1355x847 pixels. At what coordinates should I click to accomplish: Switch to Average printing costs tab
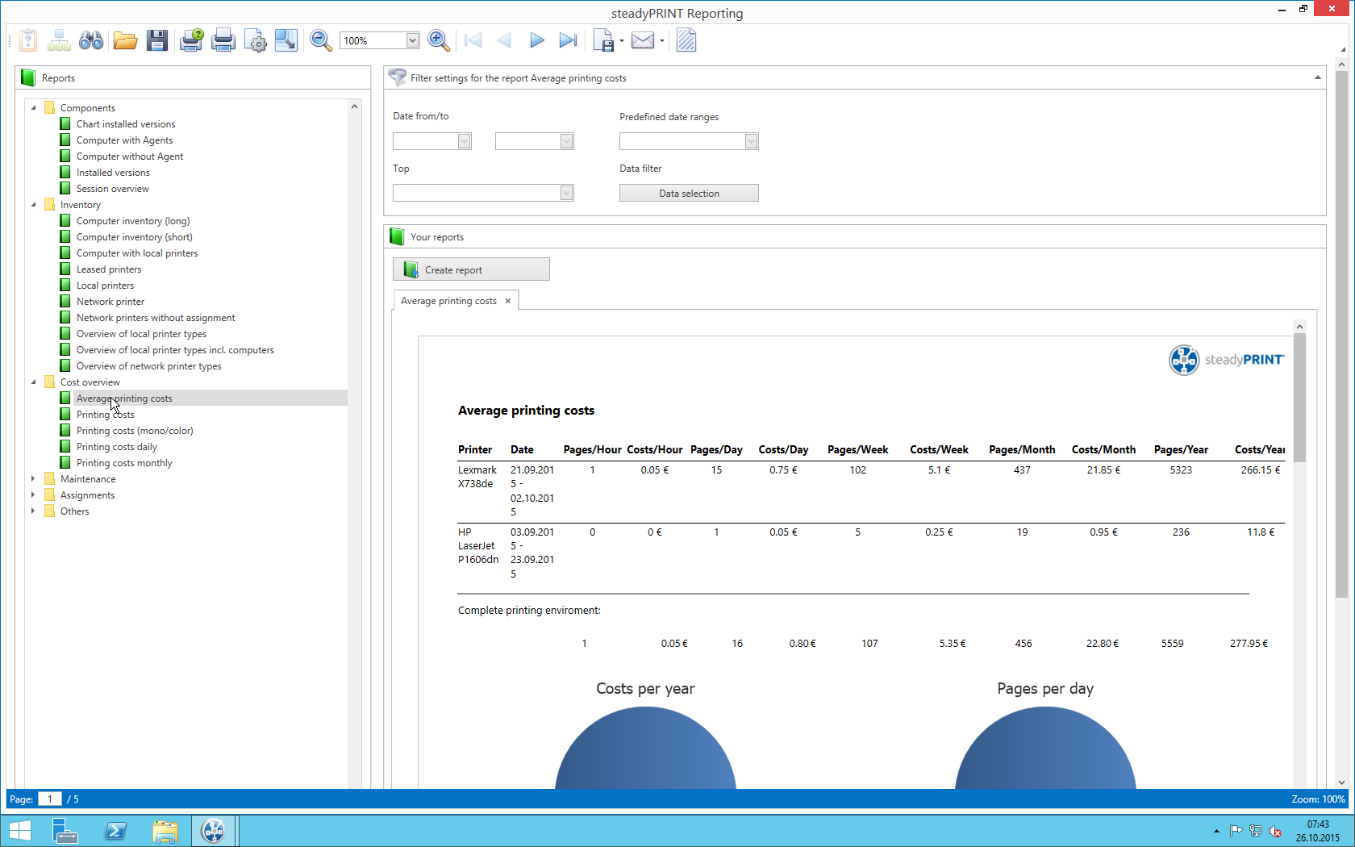pos(448,301)
